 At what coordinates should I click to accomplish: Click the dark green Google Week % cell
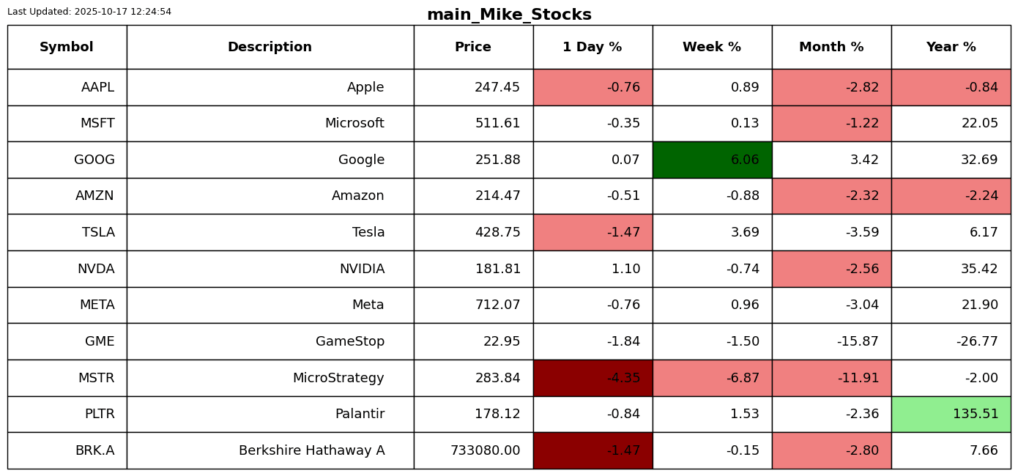tap(712, 160)
